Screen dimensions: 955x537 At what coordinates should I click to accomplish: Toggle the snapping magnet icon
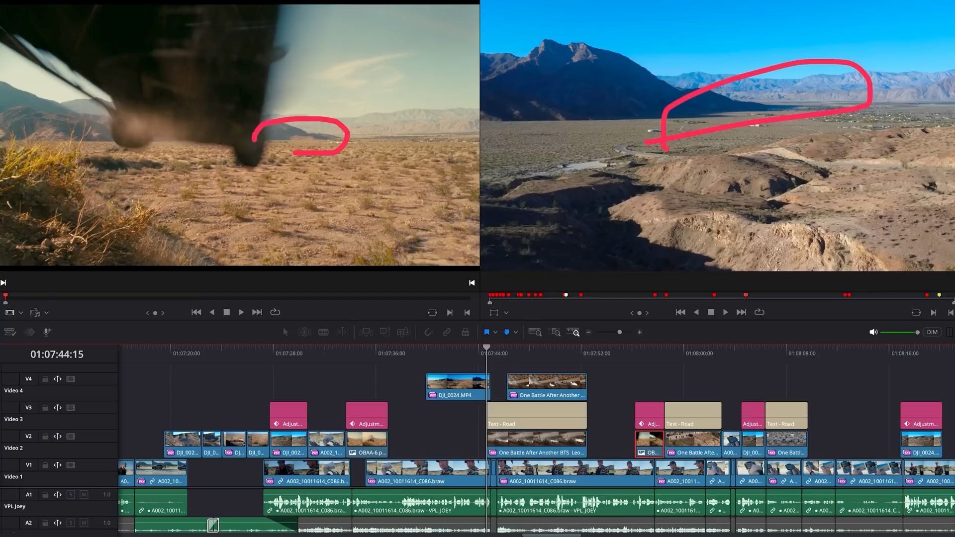(x=428, y=332)
